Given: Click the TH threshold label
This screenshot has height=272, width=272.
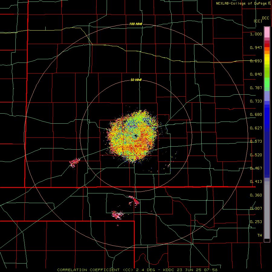Looking at the screenshot, I should click(260, 235).
